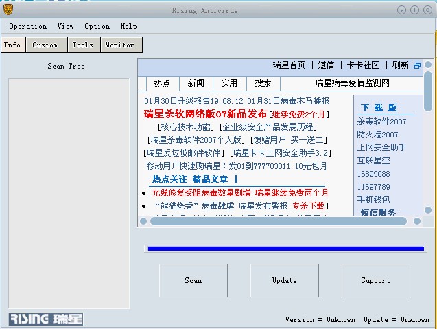Click the vertical scrollbar up button
The width and height of the screenshot is (437, 329).
(428, 65)
